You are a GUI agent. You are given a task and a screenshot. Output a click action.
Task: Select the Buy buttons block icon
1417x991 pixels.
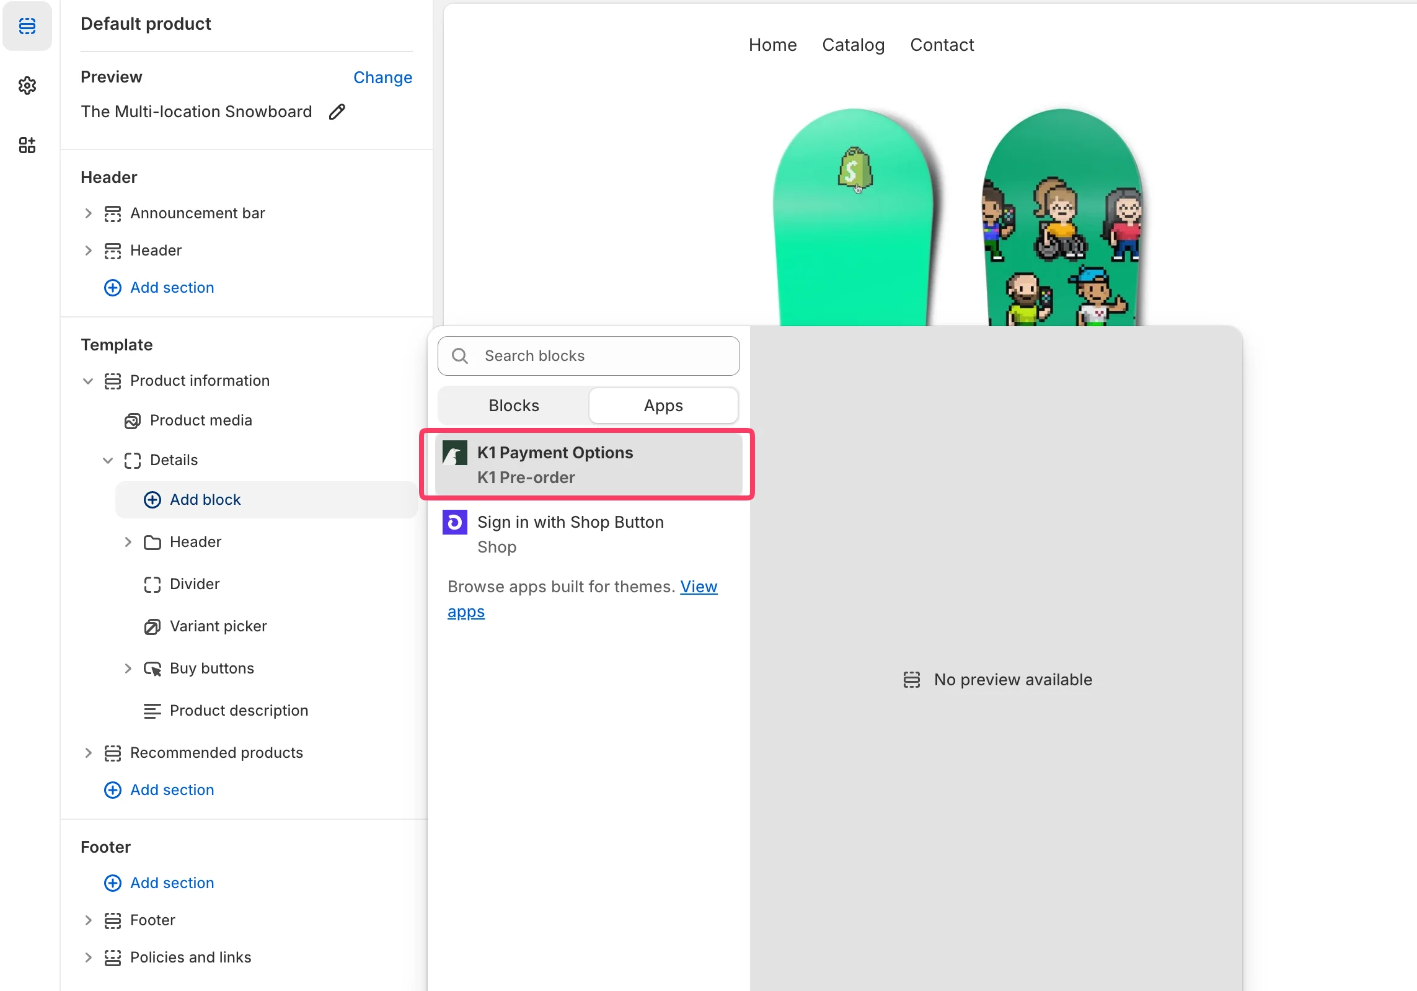[153, 669]
